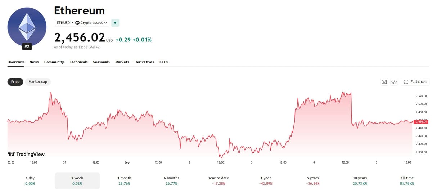The image size is (432, 192).
Task: Click the red 2,456.01 price label
Action: click(x=421, y=122)
